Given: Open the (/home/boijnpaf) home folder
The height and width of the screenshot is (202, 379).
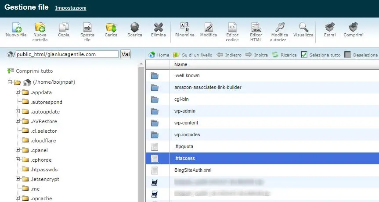Looking at the screenshot, I should click(54, 82).
